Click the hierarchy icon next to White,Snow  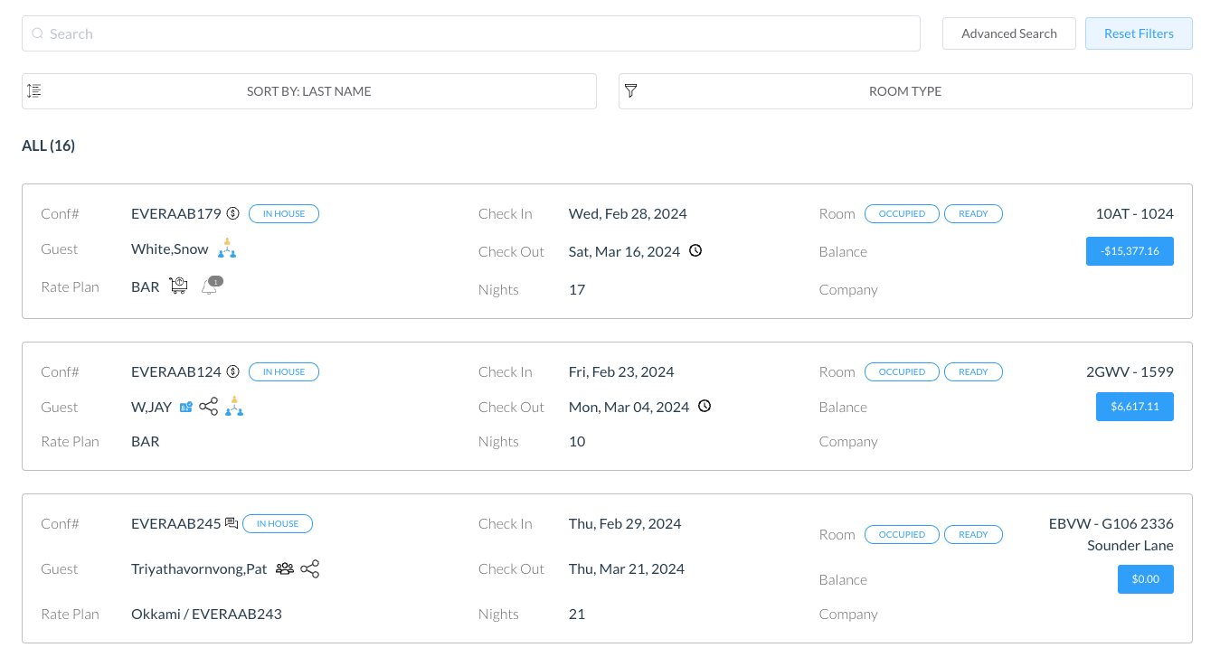tap(226, 249)
